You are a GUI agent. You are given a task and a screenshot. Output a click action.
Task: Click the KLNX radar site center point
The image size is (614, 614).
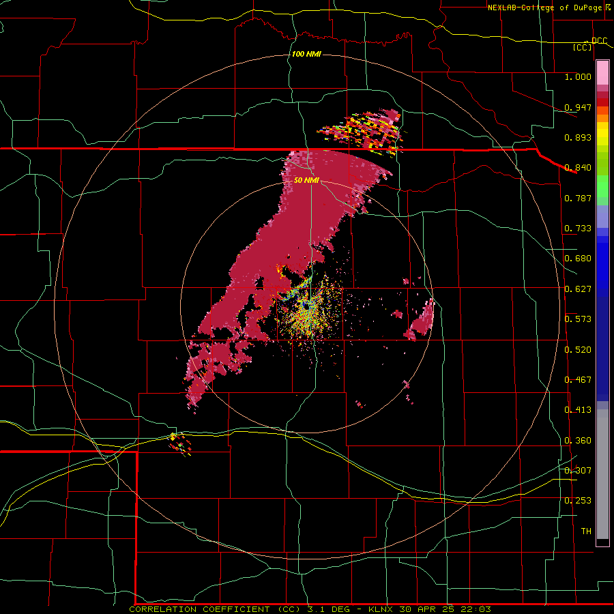click(x=307, y=308)
